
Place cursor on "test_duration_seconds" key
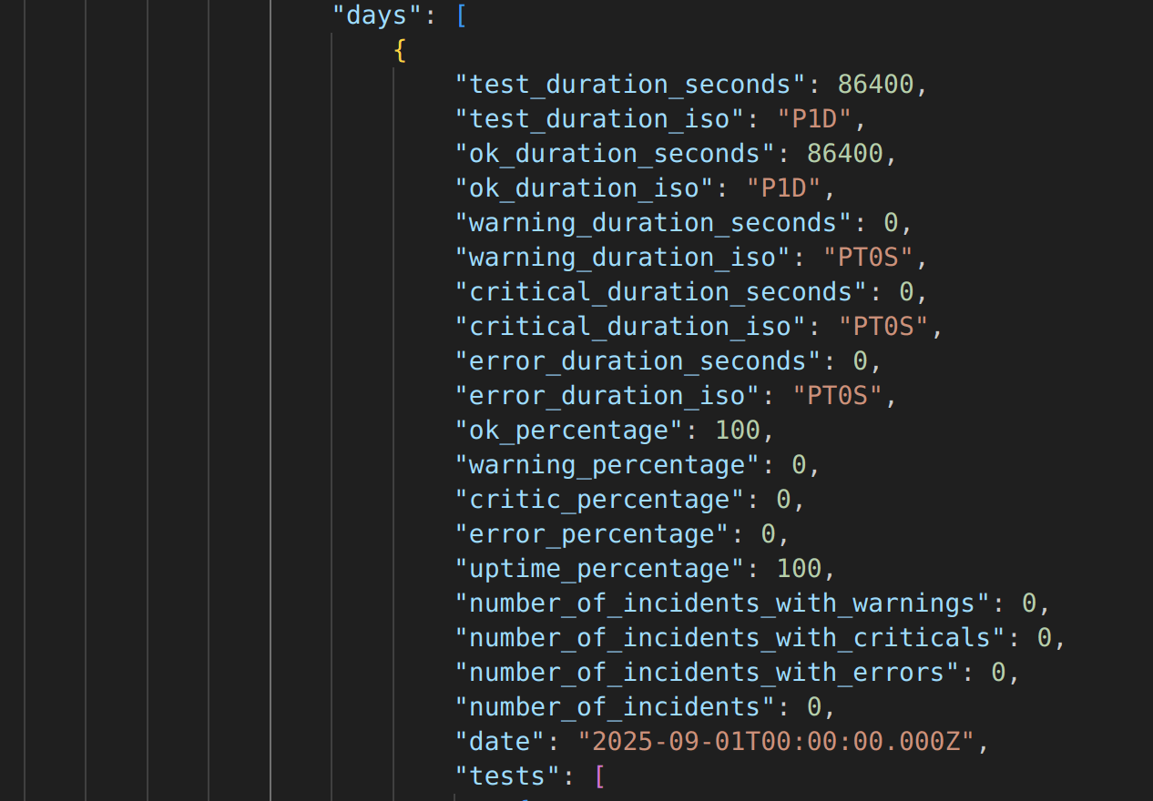point(631,85)
